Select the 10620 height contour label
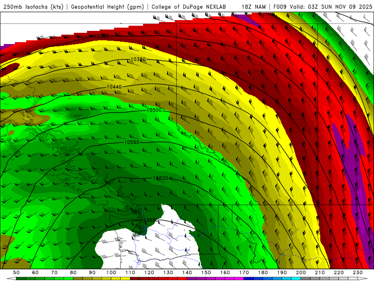 coord(160,178)
